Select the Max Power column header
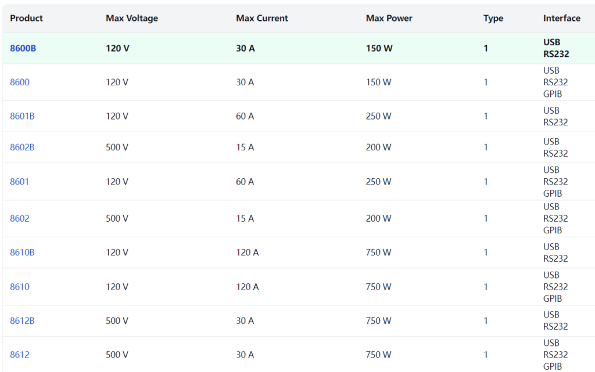Viewport: 595px width, 372px height. click(x=389, y=18)
